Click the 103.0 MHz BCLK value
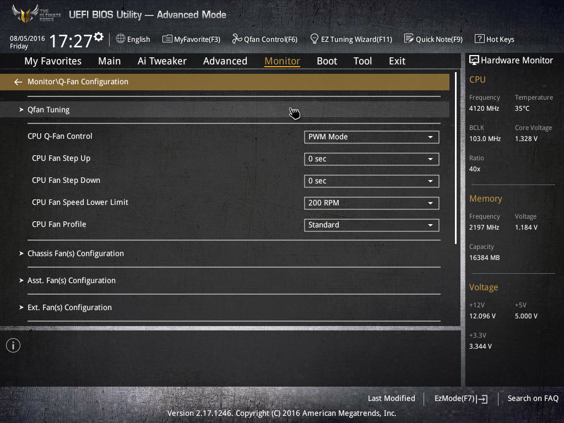 (x=485, y=138)
